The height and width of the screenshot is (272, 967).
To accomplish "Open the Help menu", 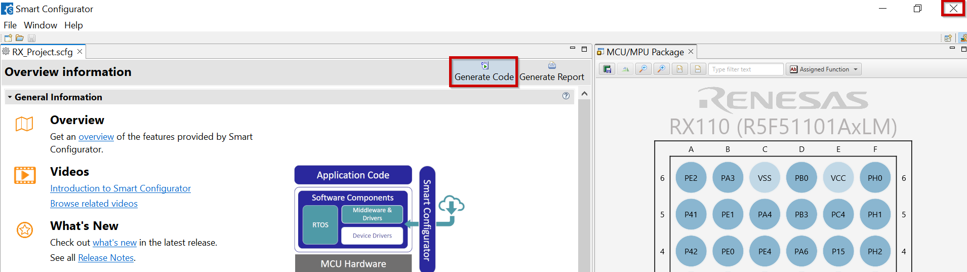I will (73, 25).
